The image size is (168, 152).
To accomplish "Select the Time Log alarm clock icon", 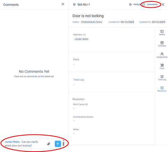I will [162, 78].
